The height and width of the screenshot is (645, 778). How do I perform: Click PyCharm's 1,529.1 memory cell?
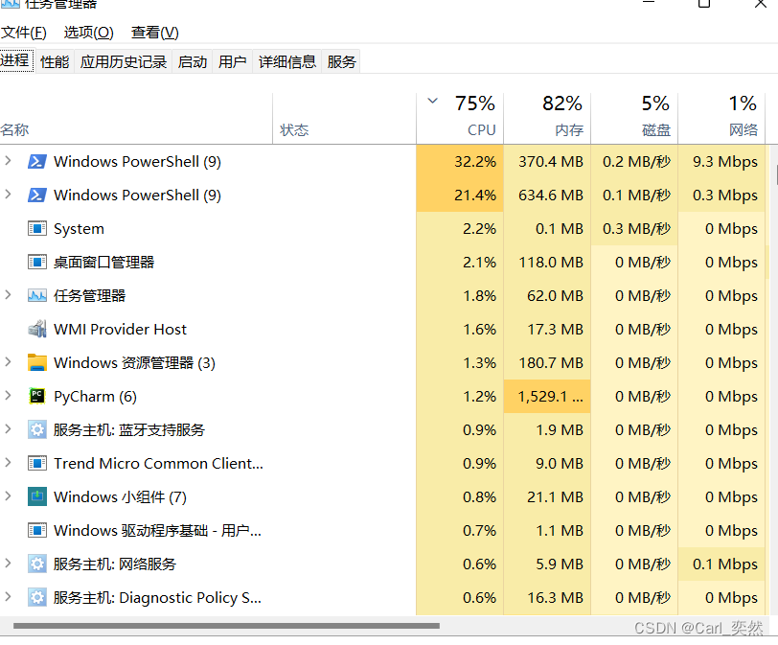click(547, 396)
